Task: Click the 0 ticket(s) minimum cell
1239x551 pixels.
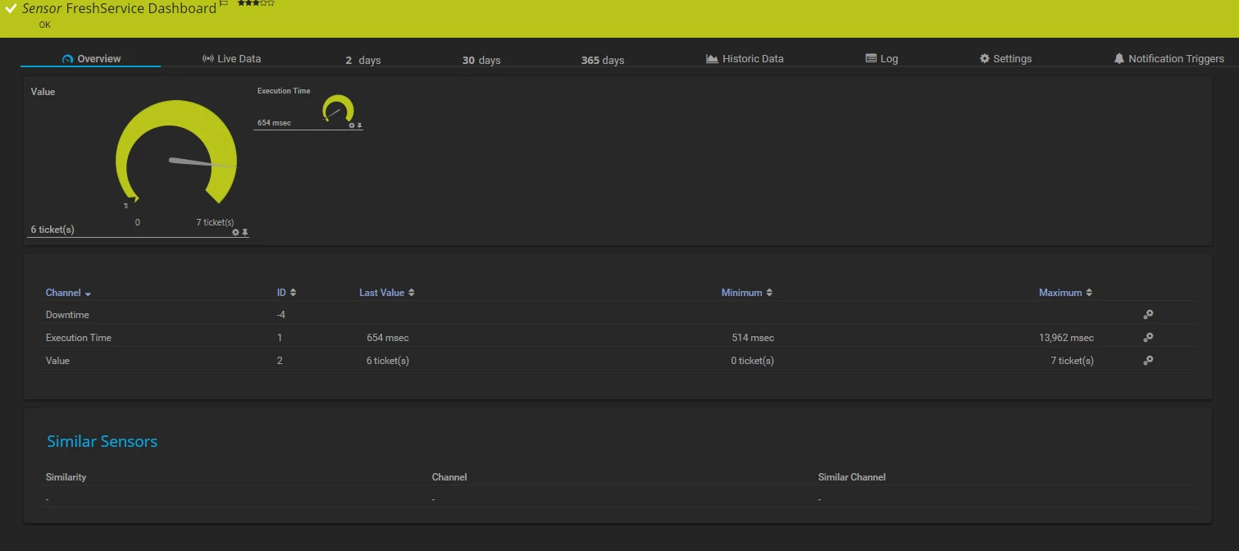Action: click(752, 361)
